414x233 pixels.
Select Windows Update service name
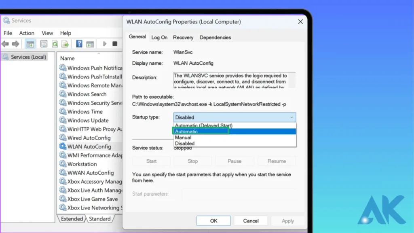(x=88, y=120)
